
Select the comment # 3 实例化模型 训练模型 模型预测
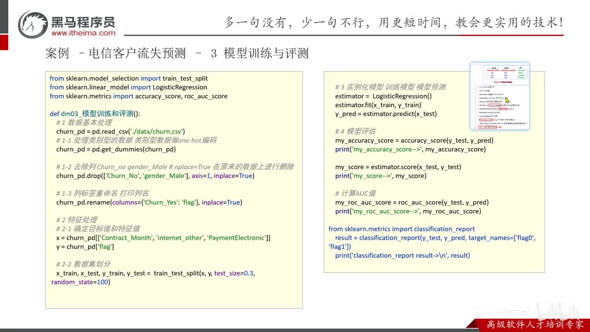[390, 87]
